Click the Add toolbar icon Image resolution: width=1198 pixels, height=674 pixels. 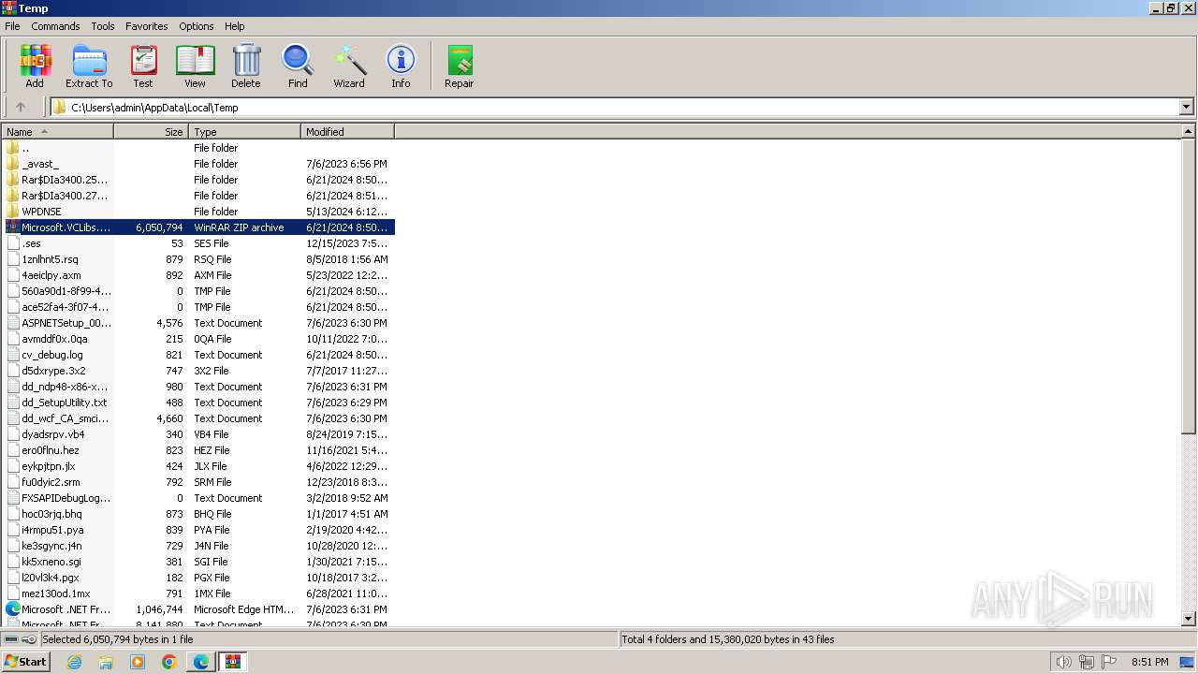35,66
